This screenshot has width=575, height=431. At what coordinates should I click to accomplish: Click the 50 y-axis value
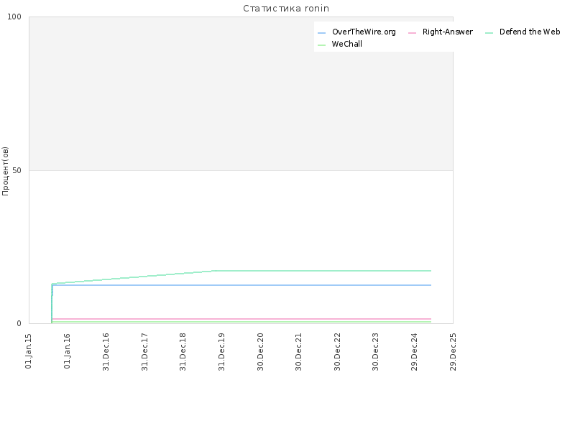point(17,170)
